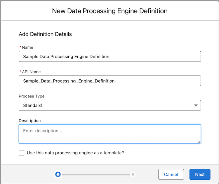Click the API Name input field
219x184 pixels.
(x=110, y=81)
